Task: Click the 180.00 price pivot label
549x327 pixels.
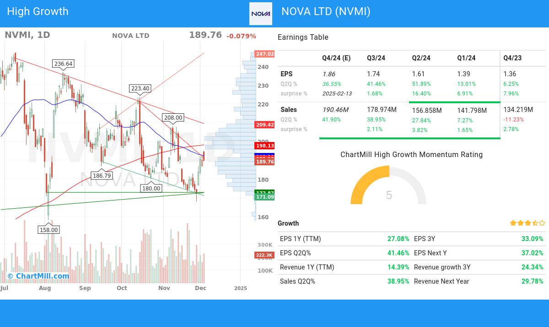Action: point(151,188)
